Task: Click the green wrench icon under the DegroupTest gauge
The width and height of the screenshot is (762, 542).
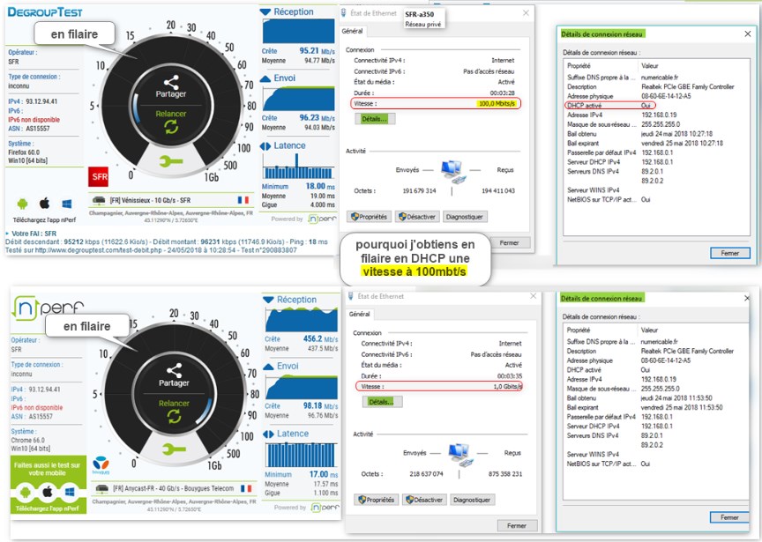Action: pyautogui.click(x=171, y=161)
